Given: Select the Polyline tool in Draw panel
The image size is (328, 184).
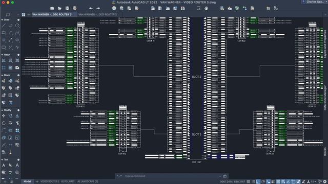Looking at the screenshot, I should click(x=10, y=26).
